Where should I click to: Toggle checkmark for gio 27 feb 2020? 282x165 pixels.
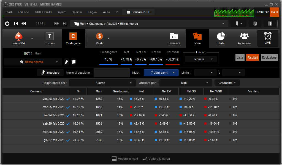click(x=68, y=140)
